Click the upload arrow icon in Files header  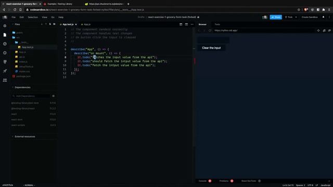(46, 24)
